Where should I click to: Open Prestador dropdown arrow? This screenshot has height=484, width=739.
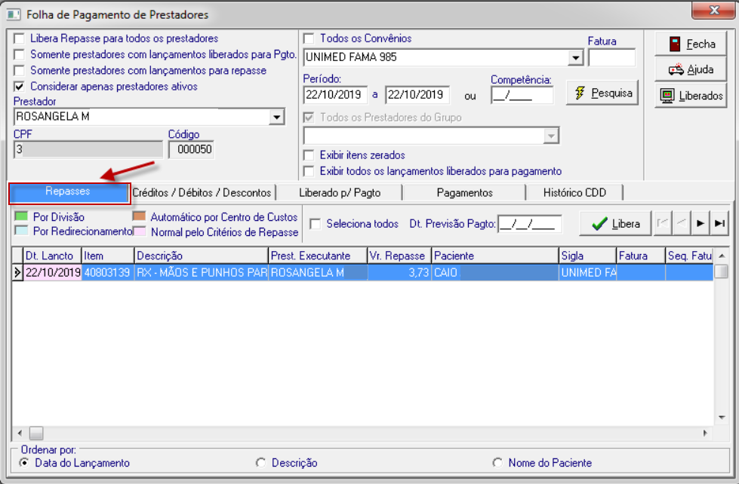click(x=277, y=117)
